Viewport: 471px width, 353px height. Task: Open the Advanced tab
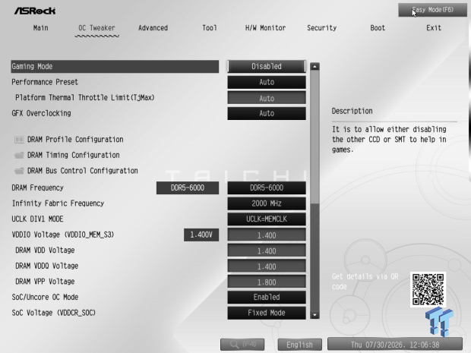[153, 28]
